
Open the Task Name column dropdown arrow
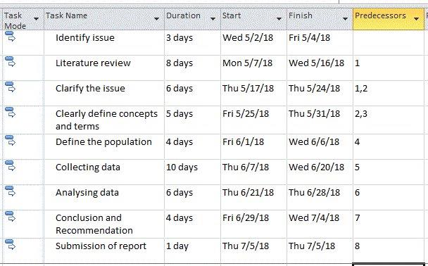tap(156, 19)
